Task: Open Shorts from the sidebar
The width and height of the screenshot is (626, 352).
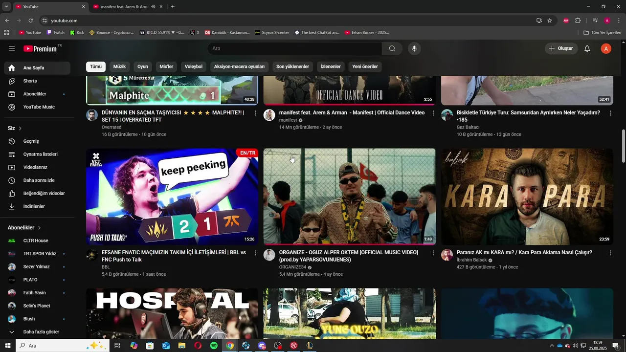Action: click(37, 81)
